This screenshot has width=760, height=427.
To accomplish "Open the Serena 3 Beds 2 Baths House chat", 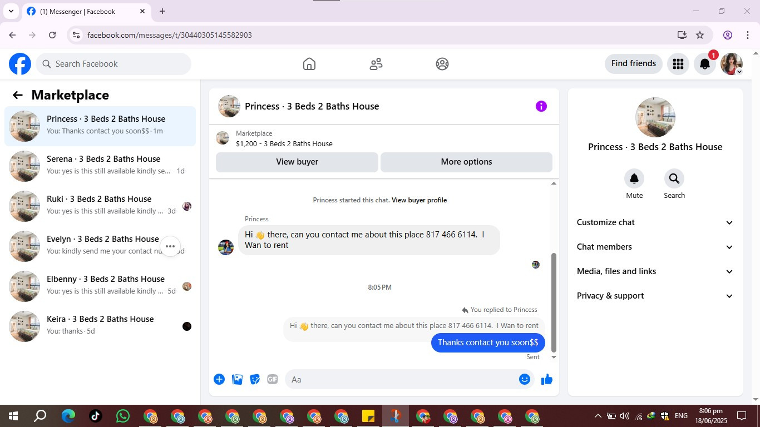I will click(x=100, y=166).
